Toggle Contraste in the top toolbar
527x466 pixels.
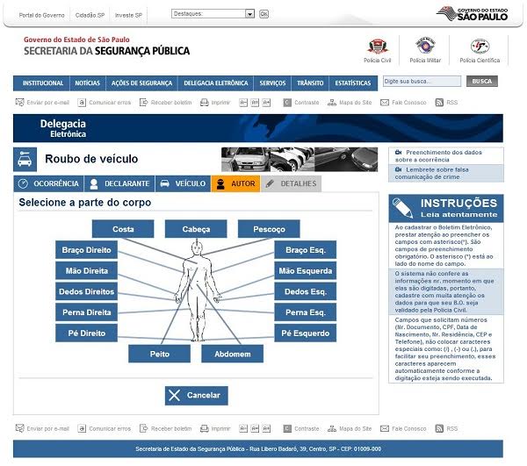287,103
